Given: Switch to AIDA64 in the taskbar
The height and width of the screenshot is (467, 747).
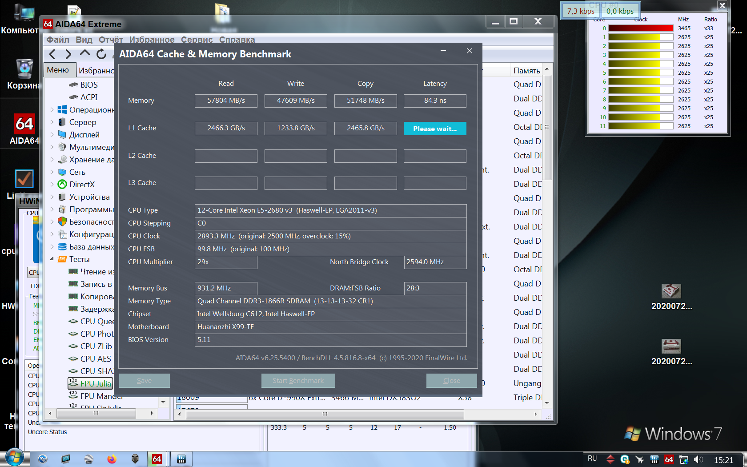Looking at the screenshot, I should click(x=157, y=459).
